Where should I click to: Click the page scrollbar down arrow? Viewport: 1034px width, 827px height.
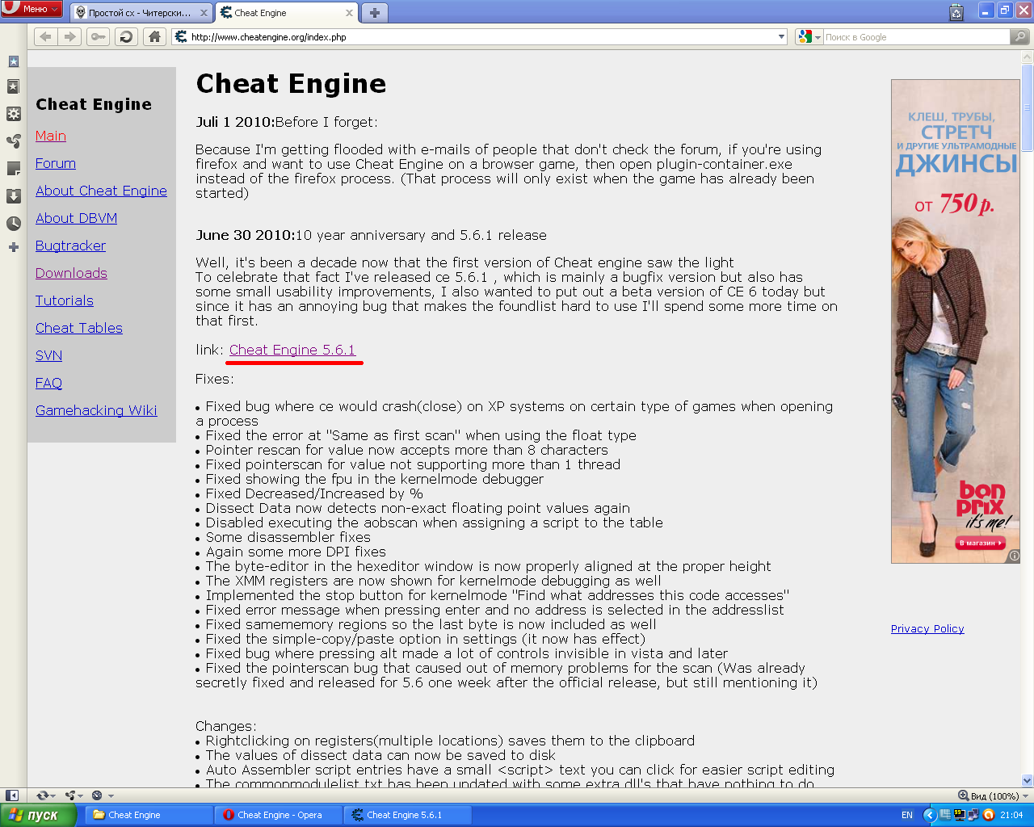tap(1027, 781)
